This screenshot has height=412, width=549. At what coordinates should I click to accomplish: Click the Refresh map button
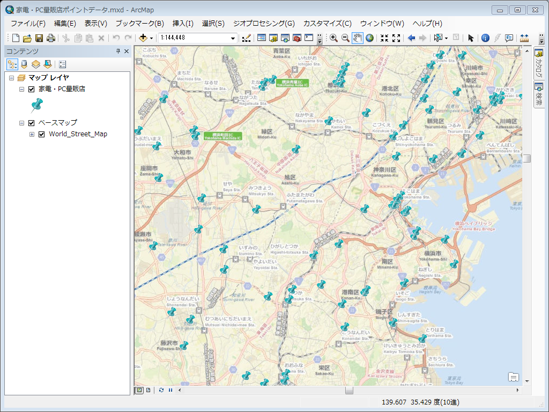pos(161,390)
